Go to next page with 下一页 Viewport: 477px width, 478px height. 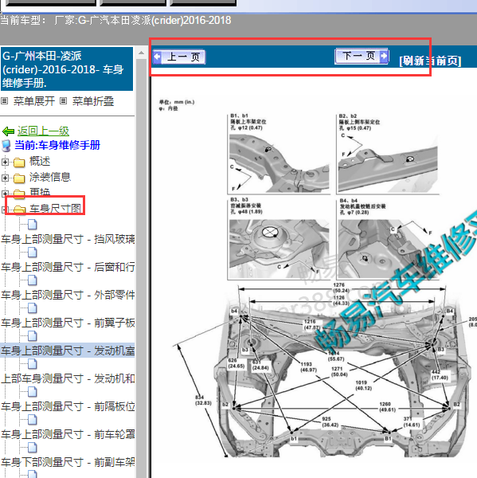(x=362, y=56)
